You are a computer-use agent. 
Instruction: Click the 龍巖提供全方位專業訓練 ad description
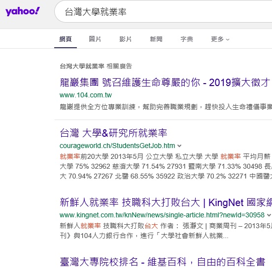point(166,107)
